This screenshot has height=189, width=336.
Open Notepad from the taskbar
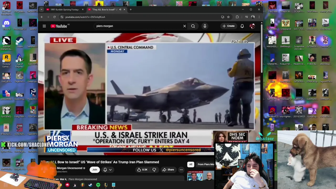[x=114, y=185]
